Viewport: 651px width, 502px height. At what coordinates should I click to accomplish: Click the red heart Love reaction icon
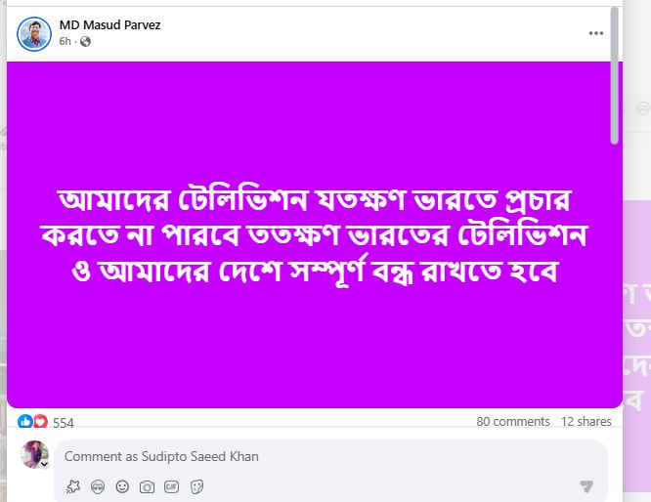tap(40, 421)
